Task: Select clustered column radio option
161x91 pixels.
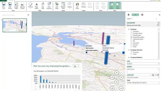Action: (x=151, y=75)
